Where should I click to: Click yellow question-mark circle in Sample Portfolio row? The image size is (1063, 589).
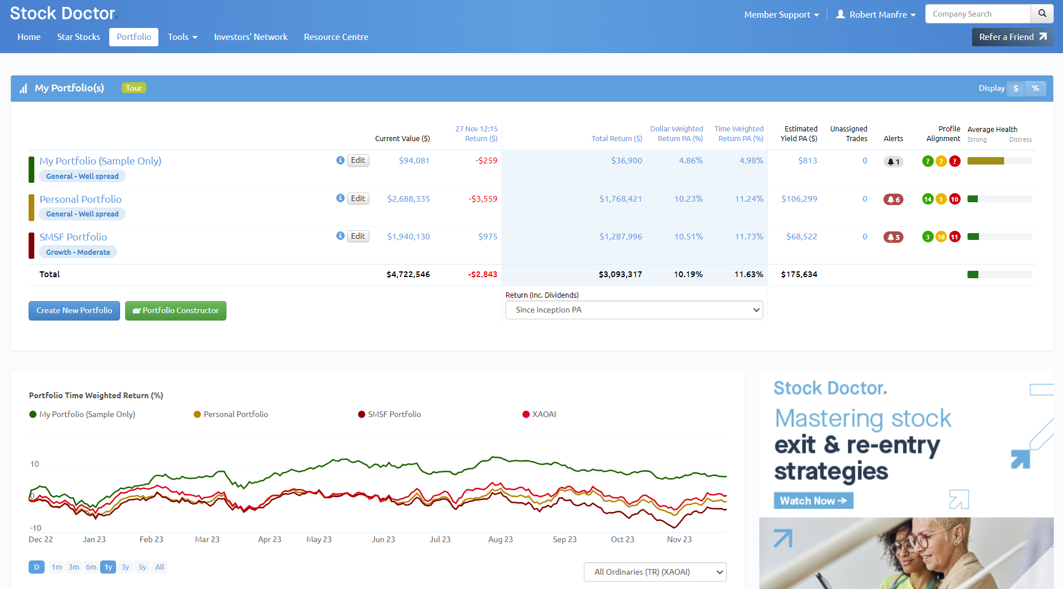tap(941, 161)
